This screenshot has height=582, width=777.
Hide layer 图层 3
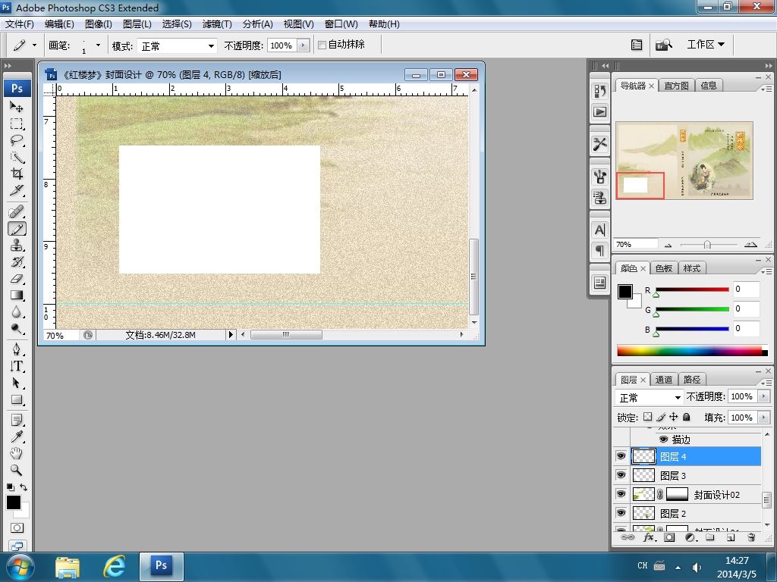[x=621, y=474]
